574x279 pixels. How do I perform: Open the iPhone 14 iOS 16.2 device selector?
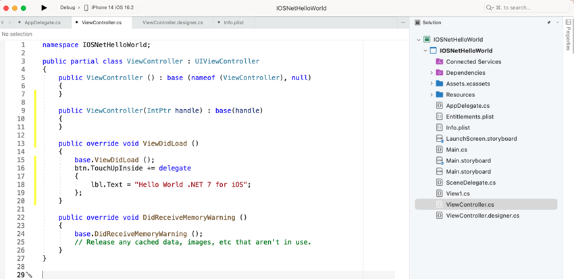[112, 7]
